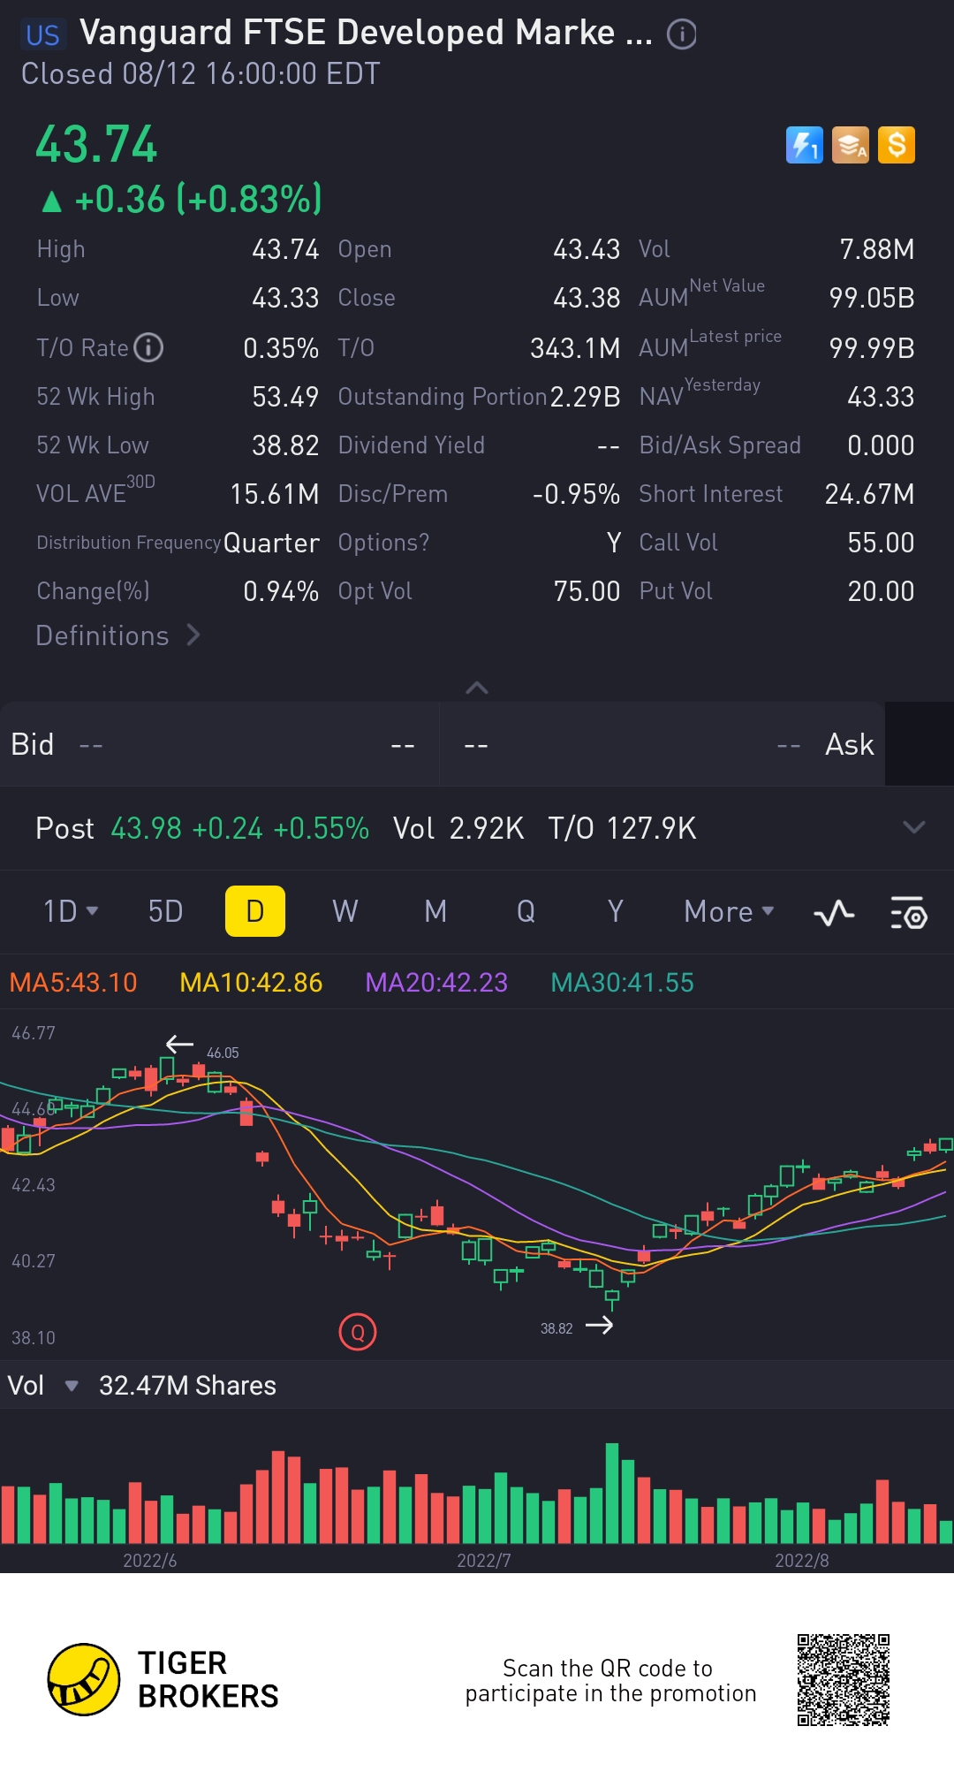Select the D daily chart tab

[255, 911]
